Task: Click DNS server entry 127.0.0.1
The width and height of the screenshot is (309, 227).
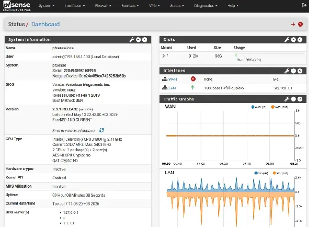Action: (71, 212)
